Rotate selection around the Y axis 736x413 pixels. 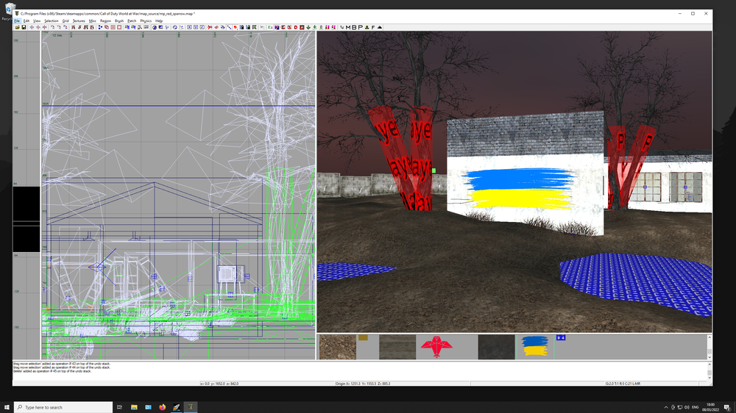pos(59,27)
